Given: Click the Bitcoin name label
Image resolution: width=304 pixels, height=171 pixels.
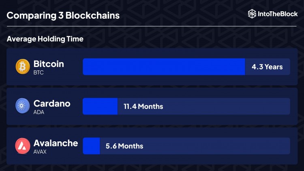Looking at the screenshot, I should (49, 64).
